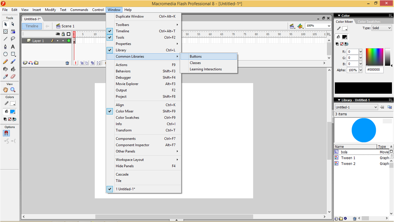The width and height of the screenshot is (394, 222).
Task: Open the fill Type Solid dropdown
Action: tap(381, 28)
